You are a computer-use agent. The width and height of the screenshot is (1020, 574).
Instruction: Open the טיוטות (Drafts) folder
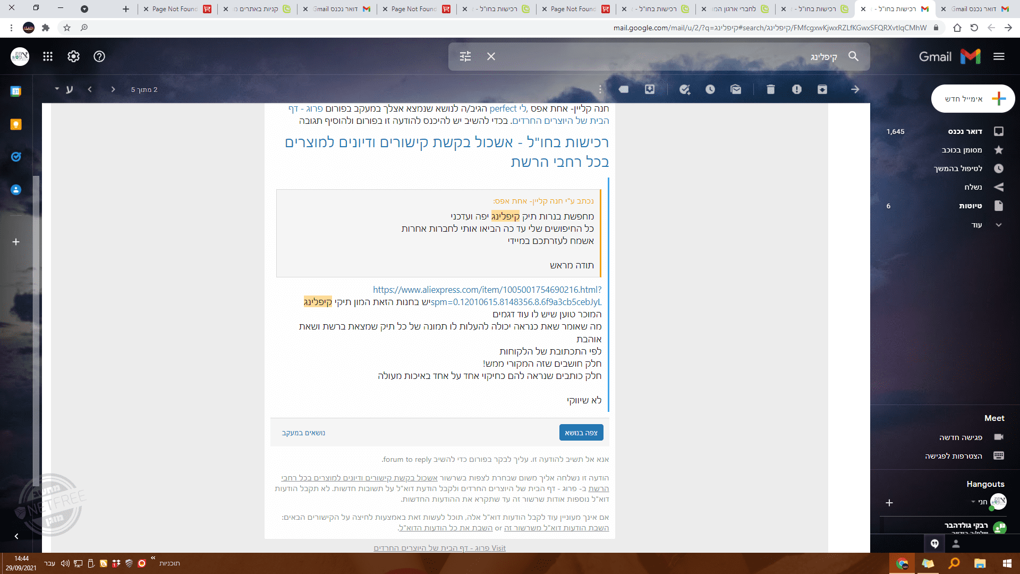[970, 206]
